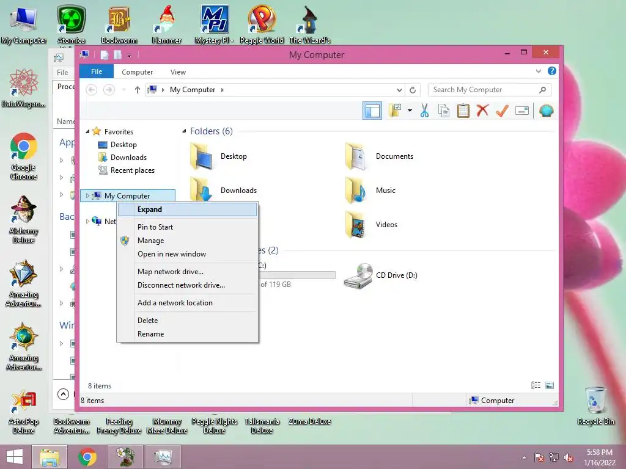Switch to large icons view in status bar

(x=550, y=385)
